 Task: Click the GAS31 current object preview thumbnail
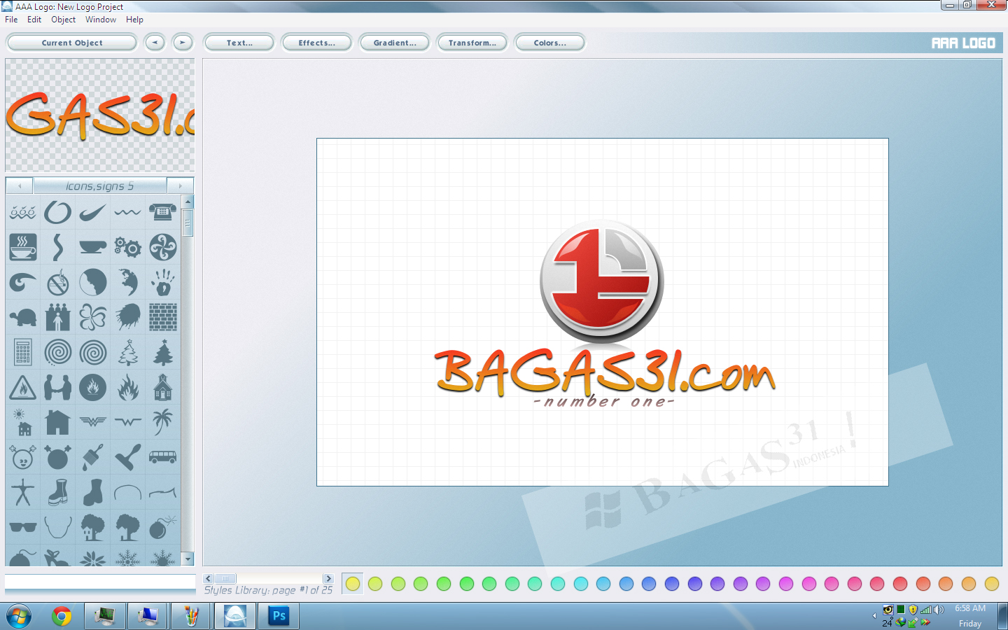(x=100, y=115)
